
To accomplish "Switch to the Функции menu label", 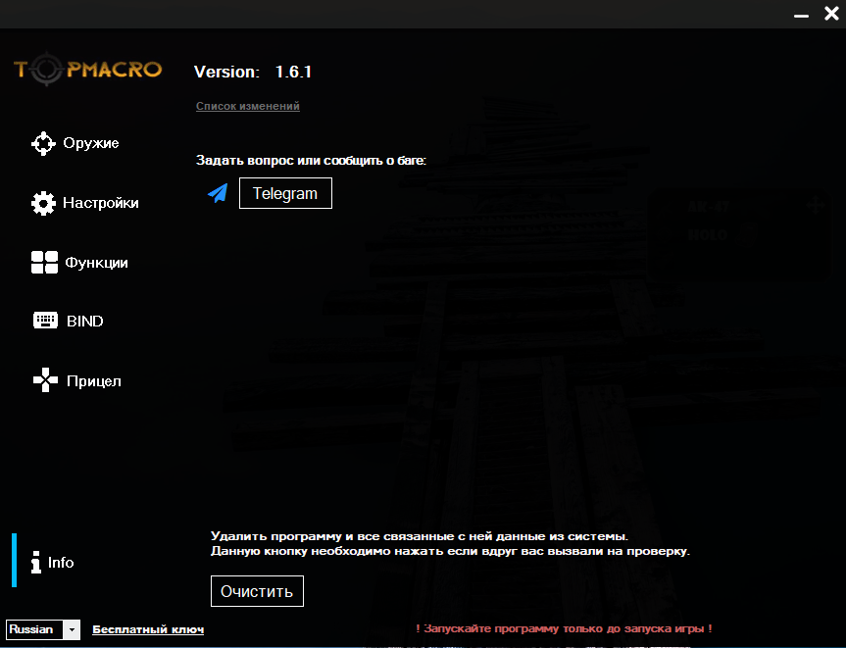I will (96, 263).
